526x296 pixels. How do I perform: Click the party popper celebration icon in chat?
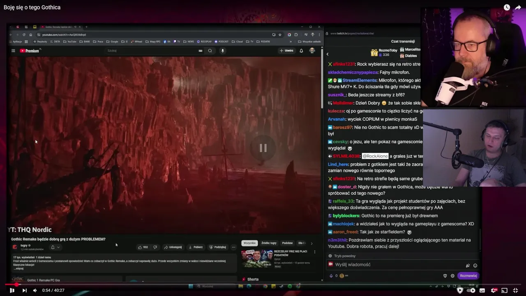[468, 266]
